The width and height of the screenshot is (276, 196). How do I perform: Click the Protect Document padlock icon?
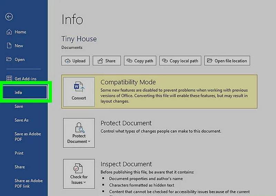pos(79,127)
